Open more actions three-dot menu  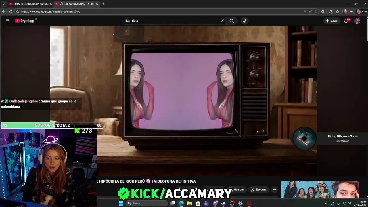pyautogui.click(x=275, y=189)
